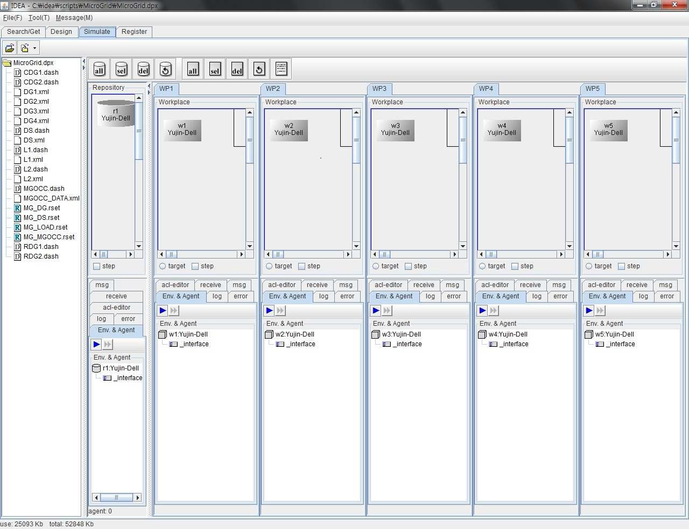Click the down scroll arrow in WP1 workplace
The height and width of the screenshot is (529, 689).
click(250, 246)
